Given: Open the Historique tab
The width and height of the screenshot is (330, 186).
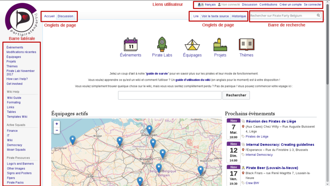Looking at the screenshot, I should (x=238, y=16).
